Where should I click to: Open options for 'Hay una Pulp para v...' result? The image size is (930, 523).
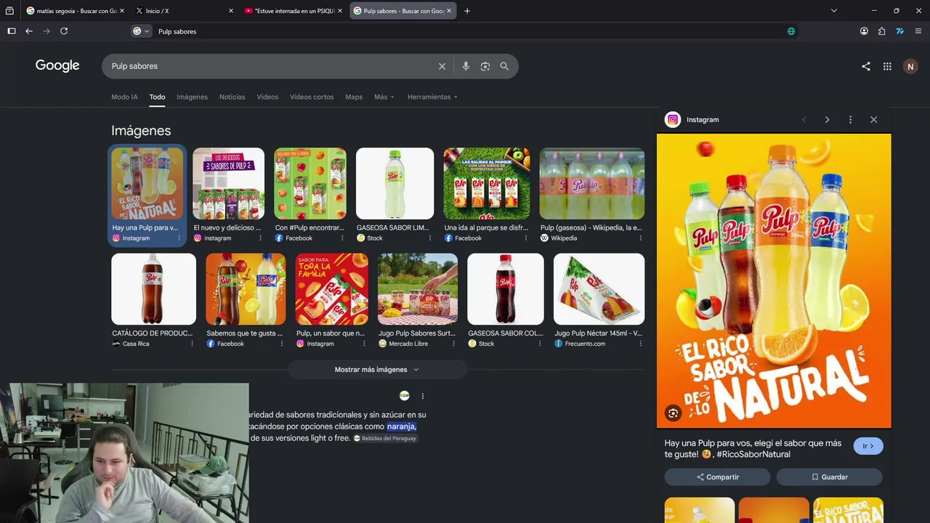tap(179, 238)
